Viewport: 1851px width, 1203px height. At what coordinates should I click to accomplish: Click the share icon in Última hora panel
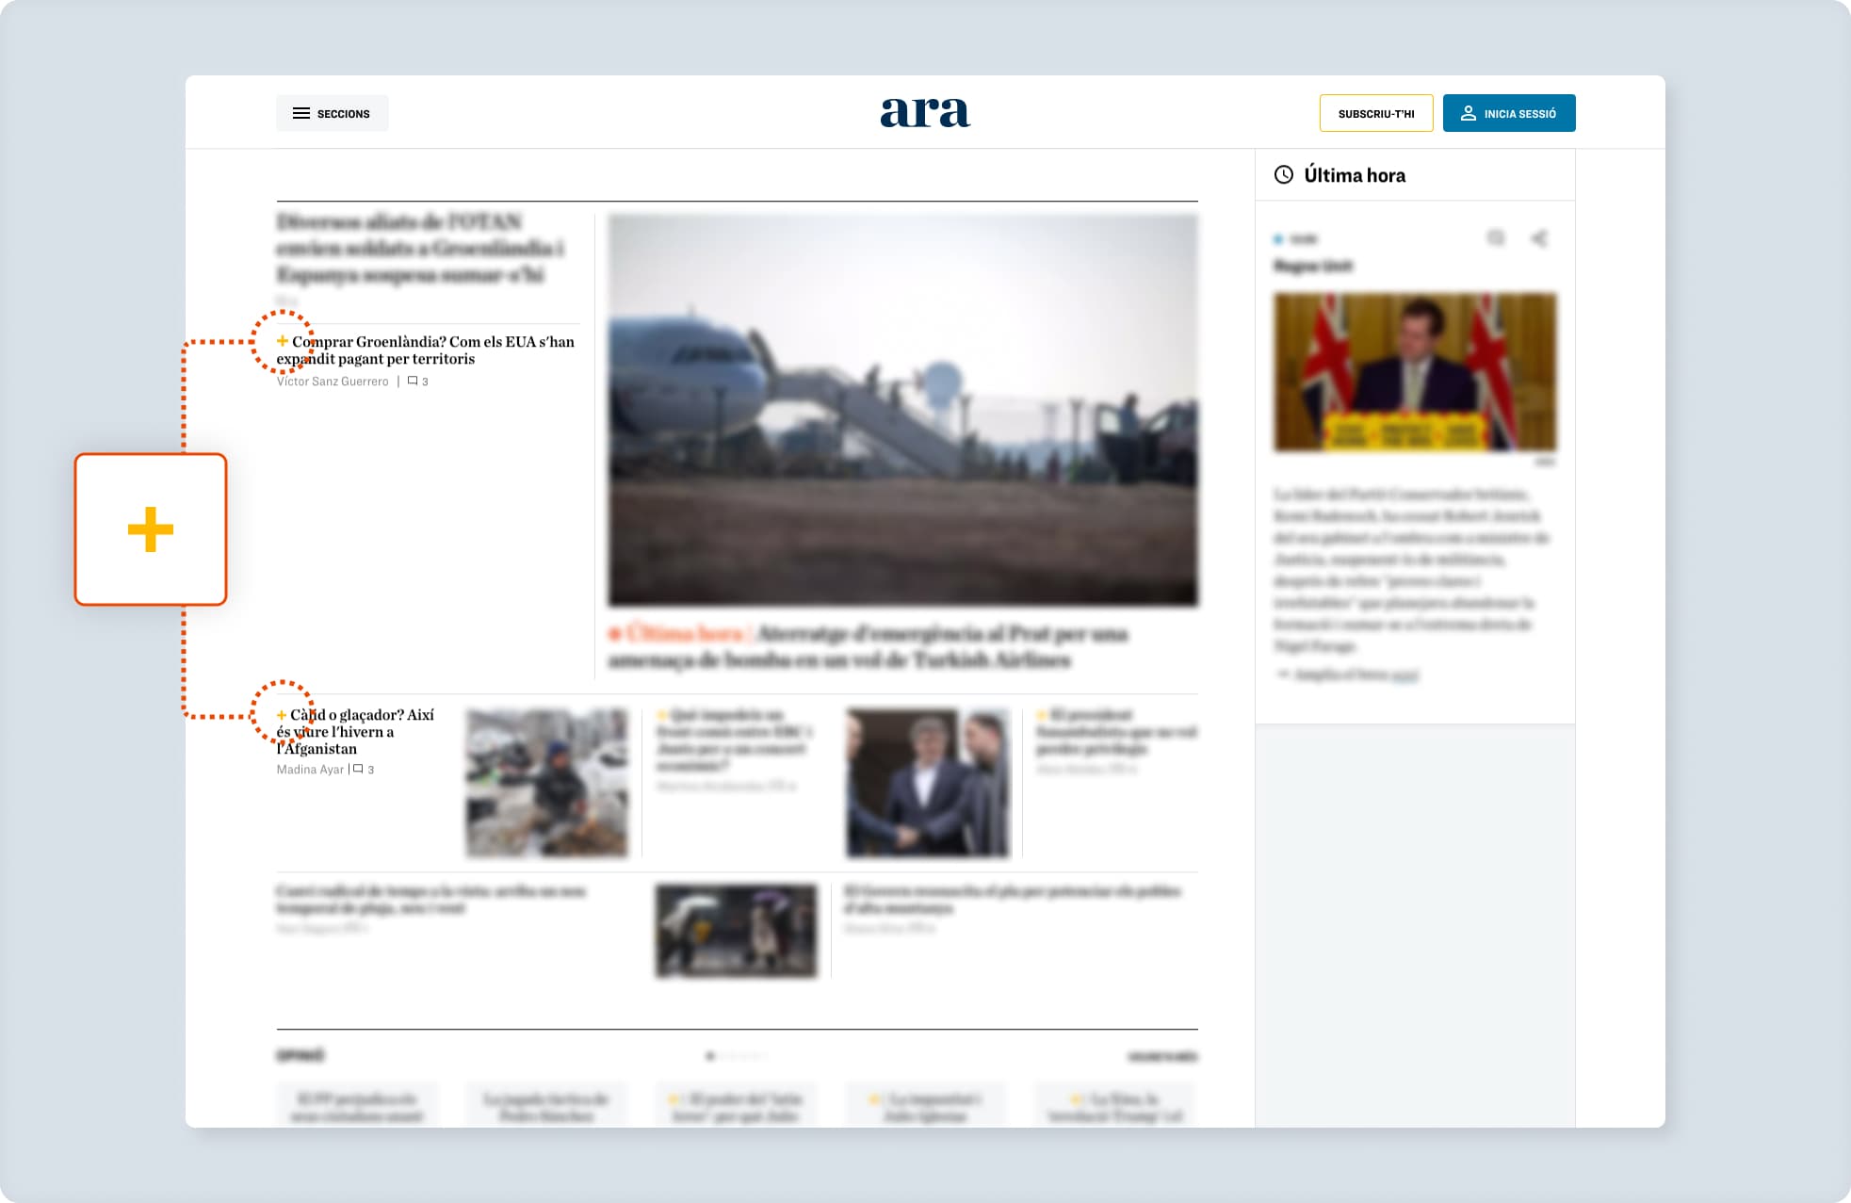tap(1539, 238)
